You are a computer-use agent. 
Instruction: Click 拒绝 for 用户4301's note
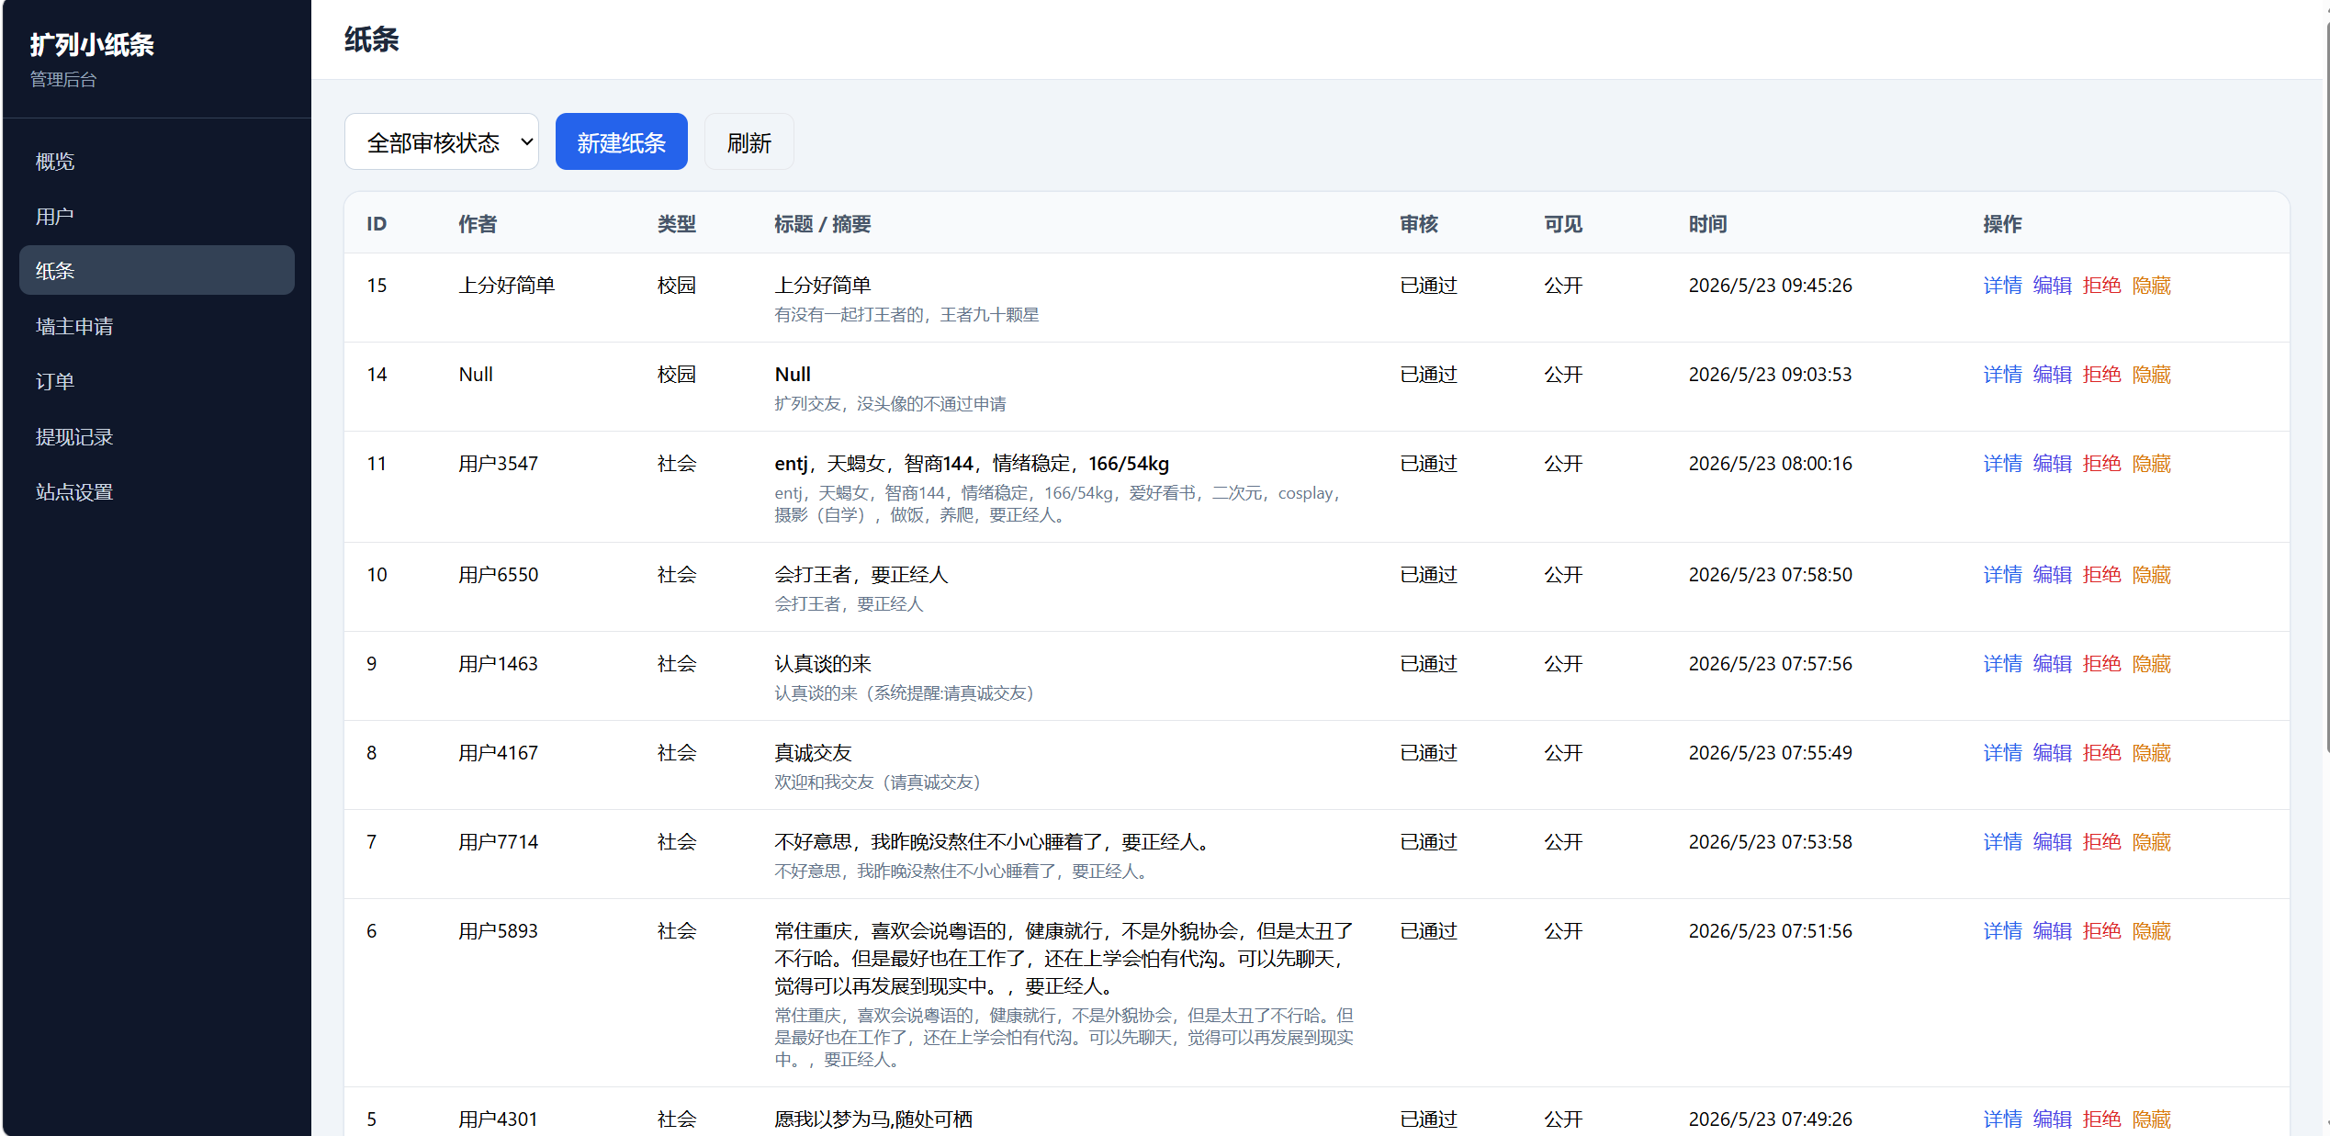[2101, 1119]
